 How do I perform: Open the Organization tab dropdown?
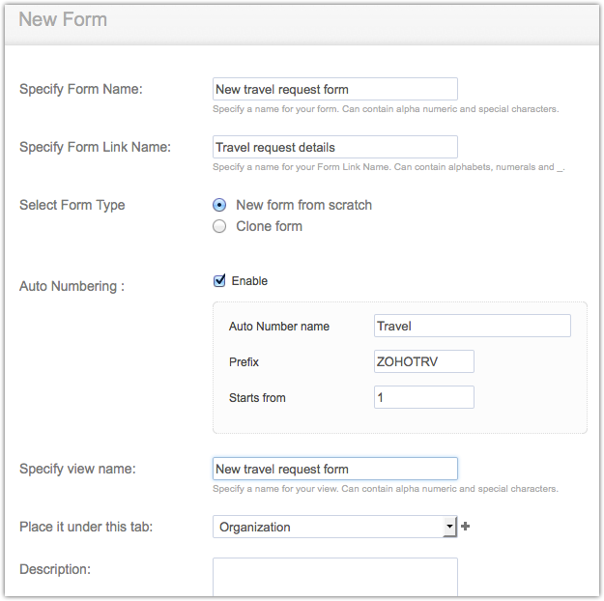pos(334,527)
